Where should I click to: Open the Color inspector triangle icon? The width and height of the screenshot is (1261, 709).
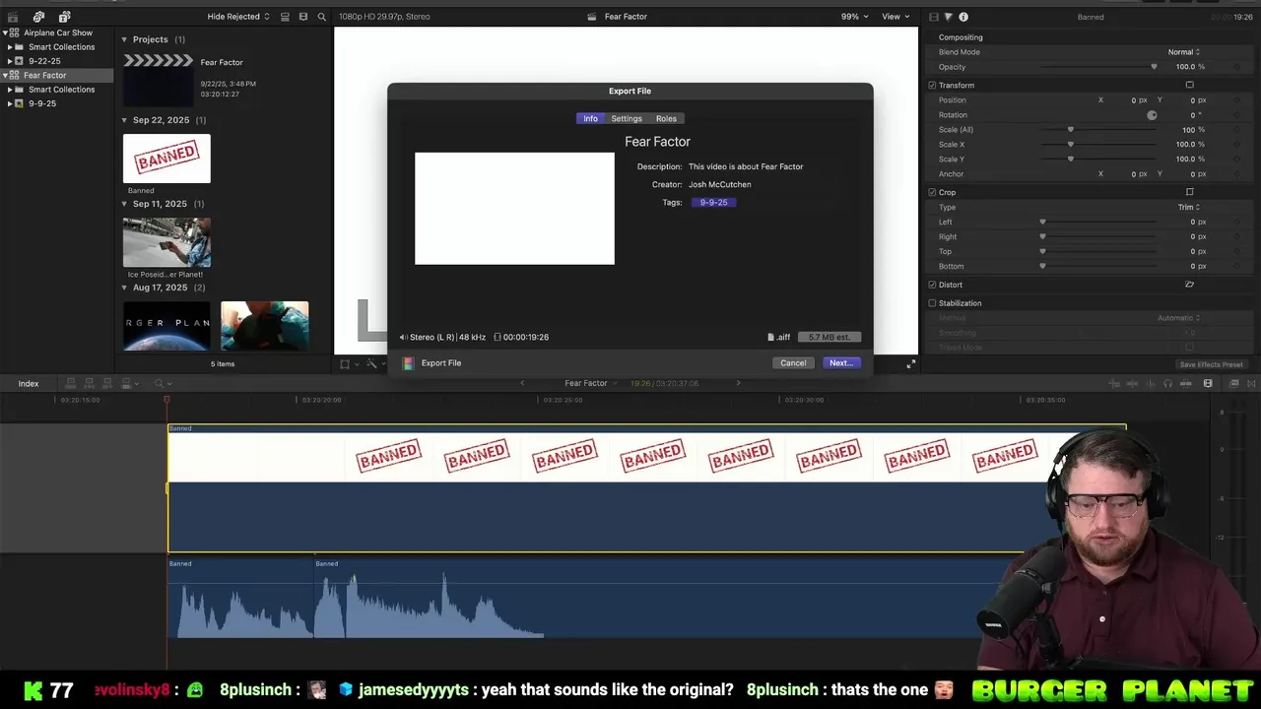(x=949, y=17)
